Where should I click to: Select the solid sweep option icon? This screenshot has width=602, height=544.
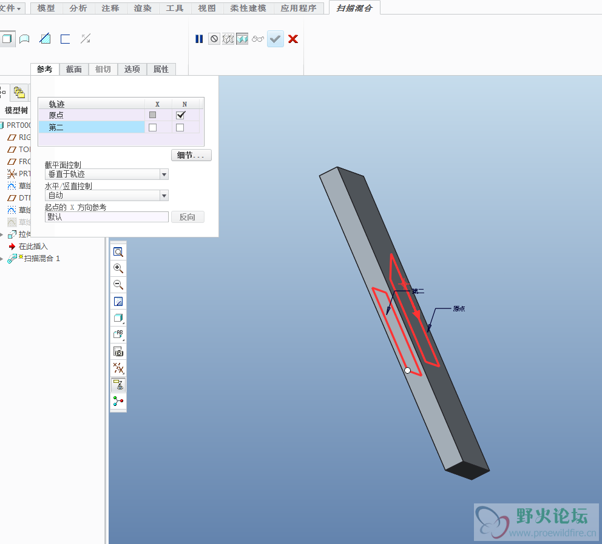[x=7, y=39]
